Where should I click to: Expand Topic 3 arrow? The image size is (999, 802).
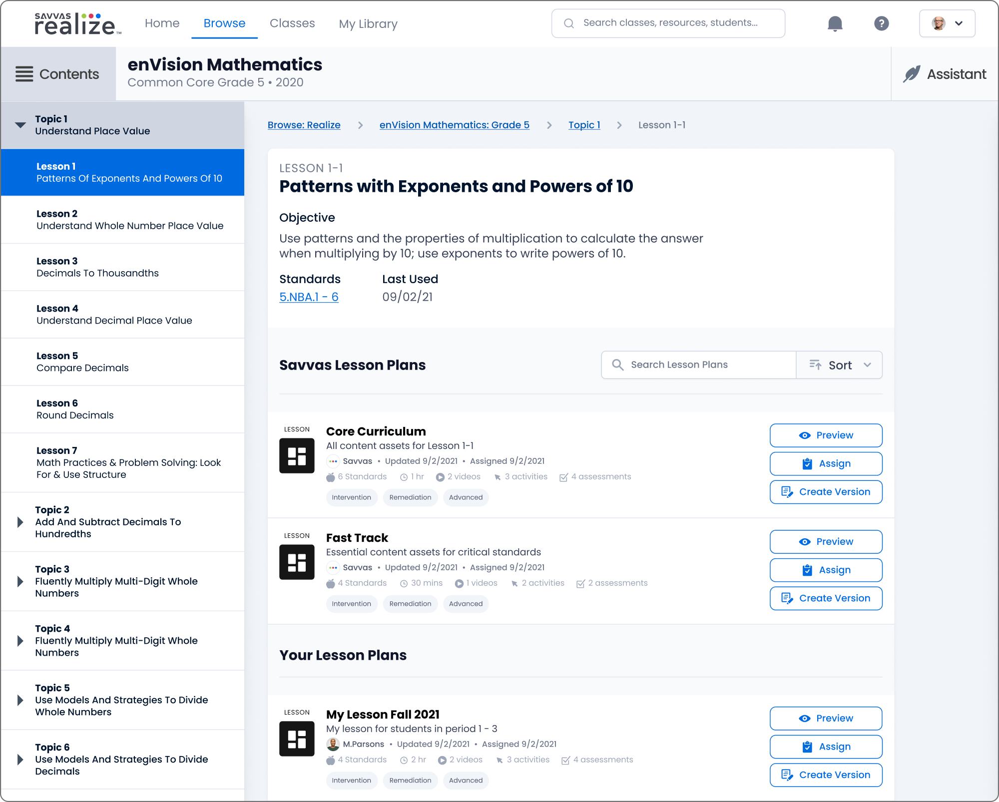(20, 581)
